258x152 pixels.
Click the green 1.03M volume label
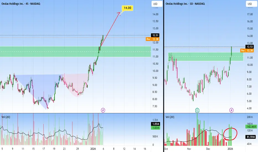pos(156,128)
